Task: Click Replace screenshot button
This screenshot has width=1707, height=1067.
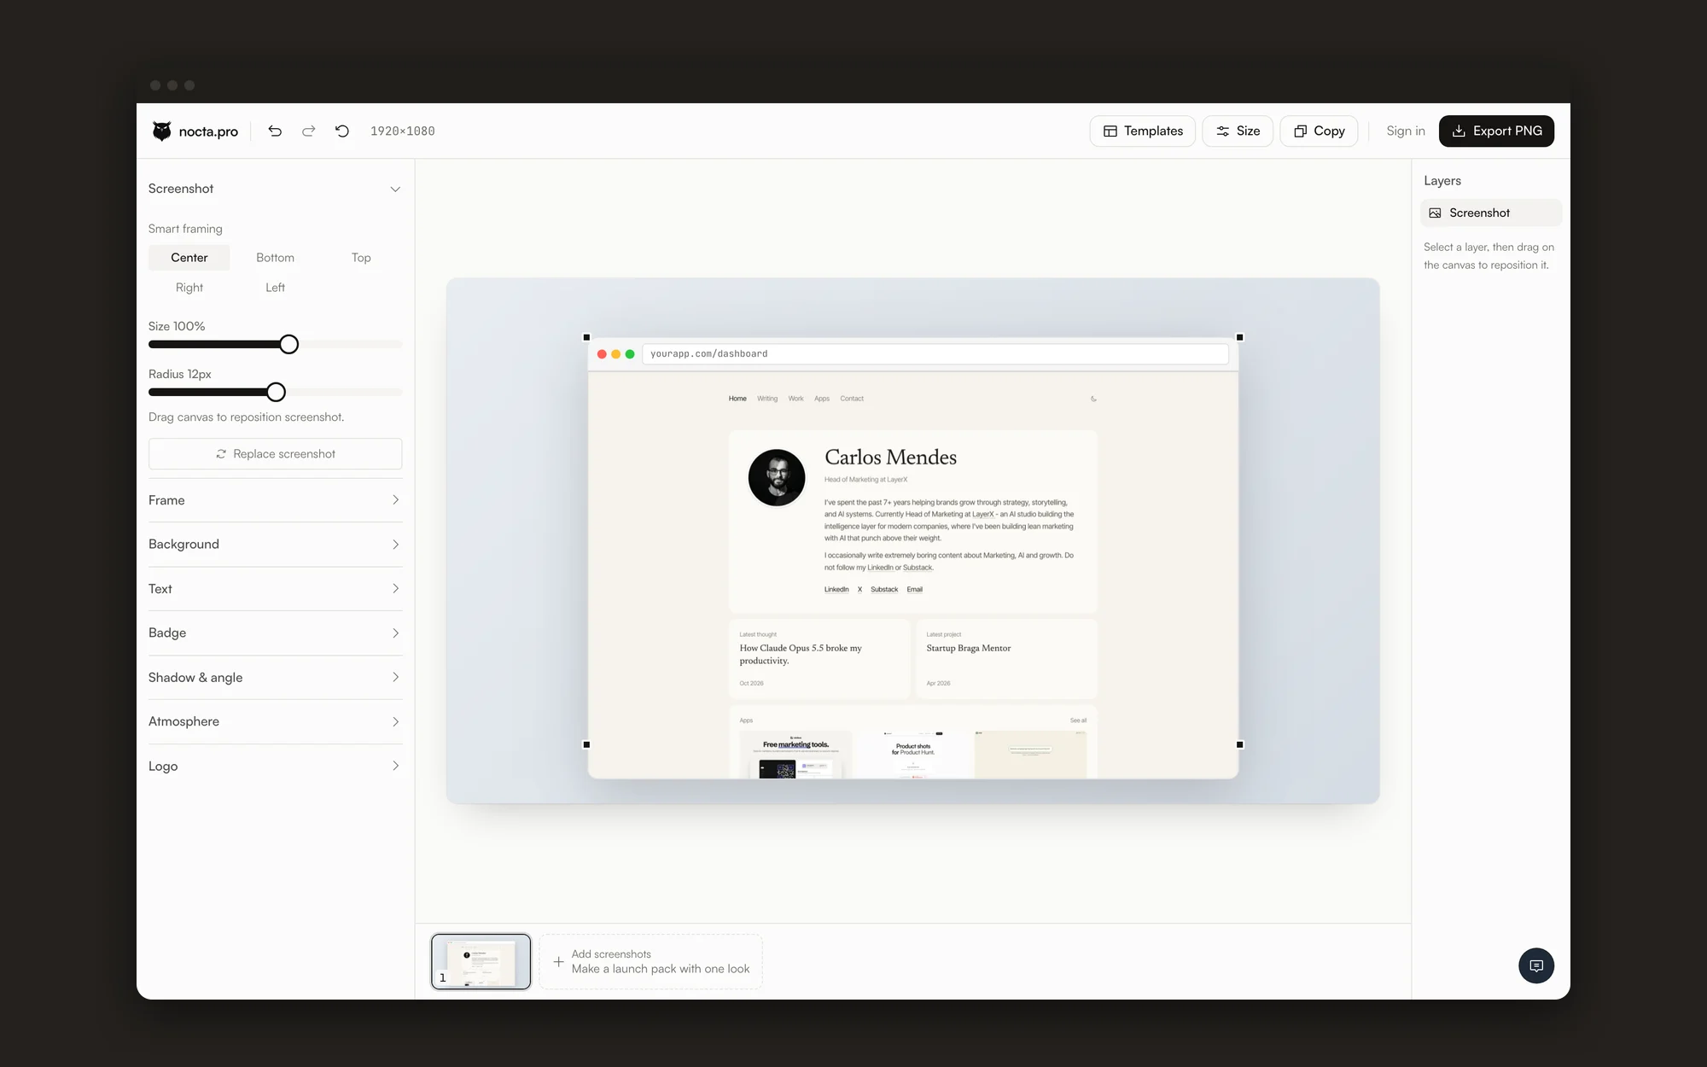Action: 275,454
